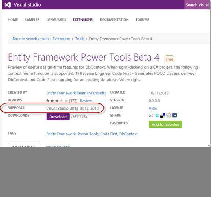Click the Visual Studio logo icon
This screenshot has height=197, width=211.
8,5
